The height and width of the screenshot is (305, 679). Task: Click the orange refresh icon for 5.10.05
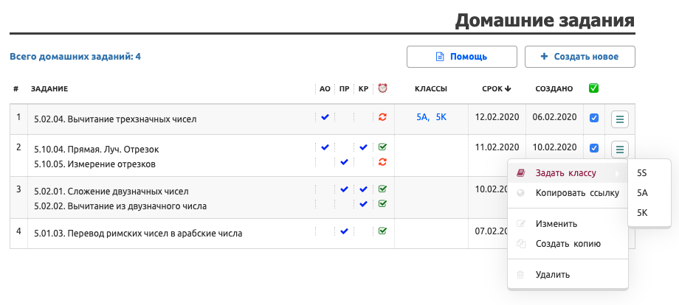pyautogui.click(x=382, y=162)
